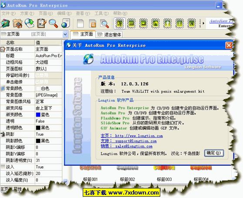The image size is (243, 198).
Task: Expand the toolbar overflow arrow
Action: click(203, 23)
